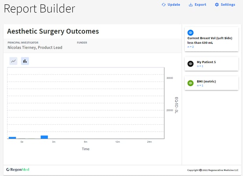Click the 12m time axis label
Viewport: 243px width, 176px height.
click(x=118, y=142)
